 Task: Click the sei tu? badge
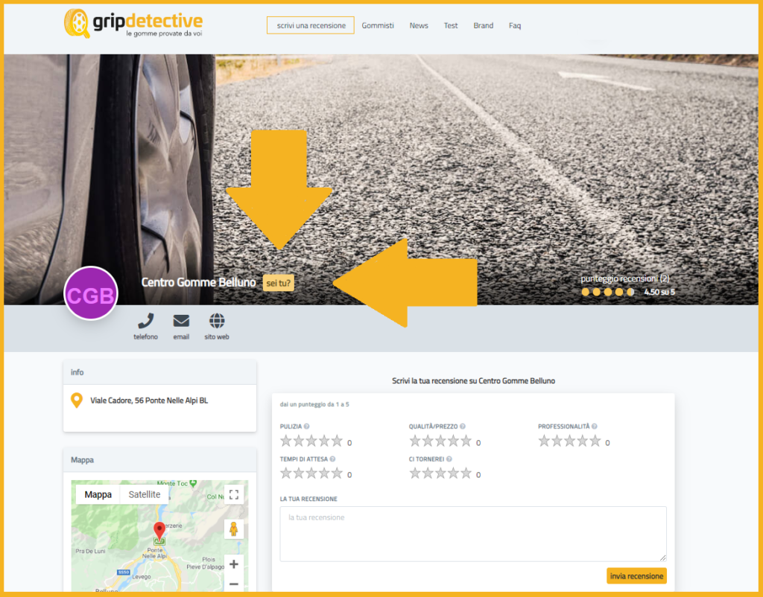278,283
